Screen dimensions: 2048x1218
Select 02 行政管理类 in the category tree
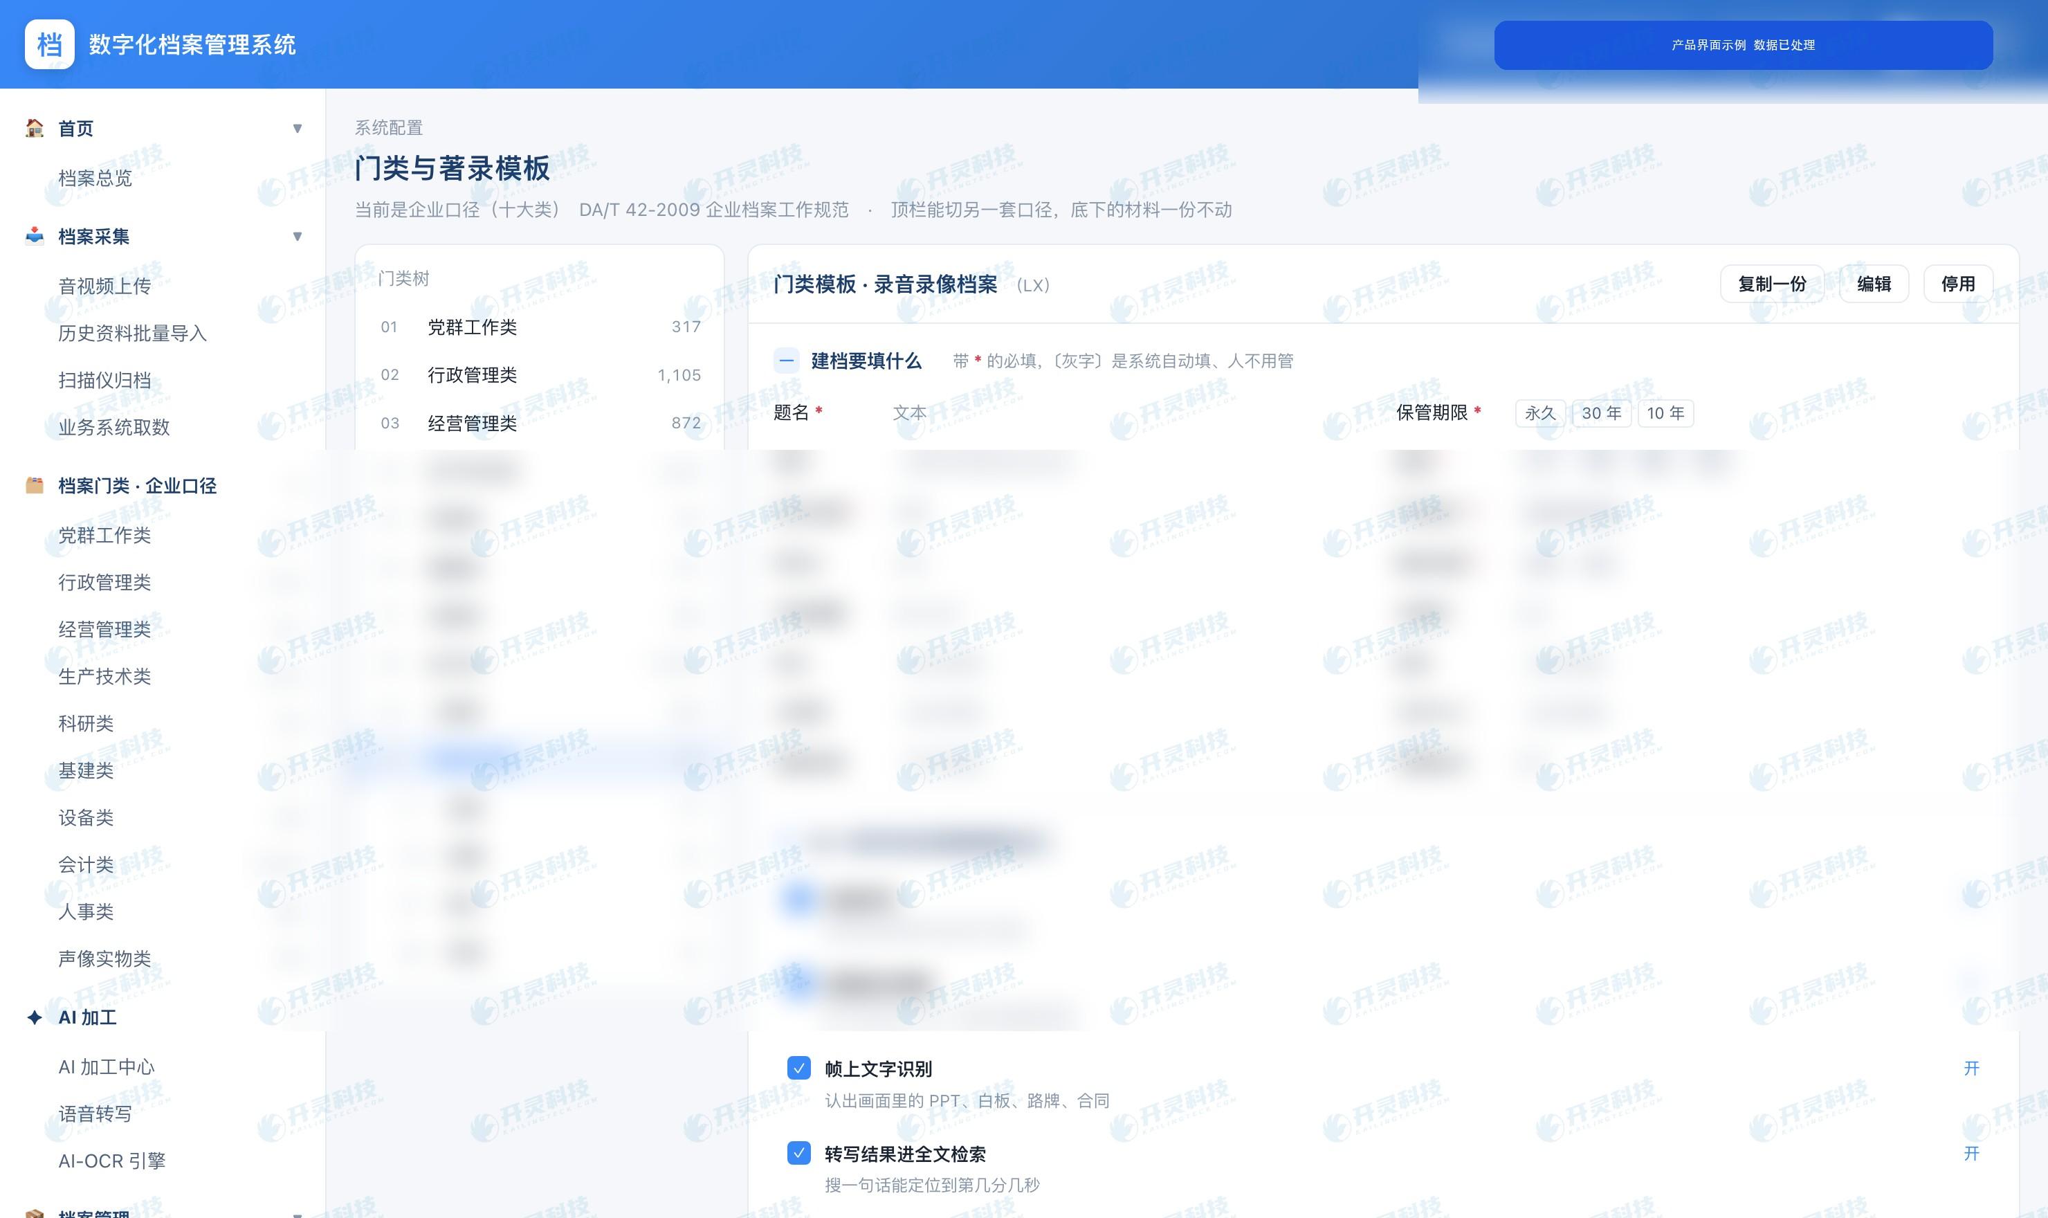click(x=540, y=375)
